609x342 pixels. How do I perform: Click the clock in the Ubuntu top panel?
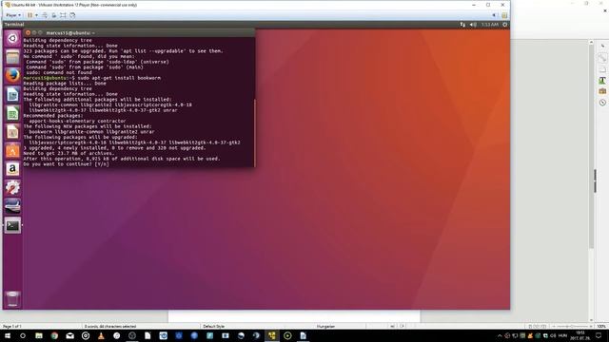[x=490, y=25]
